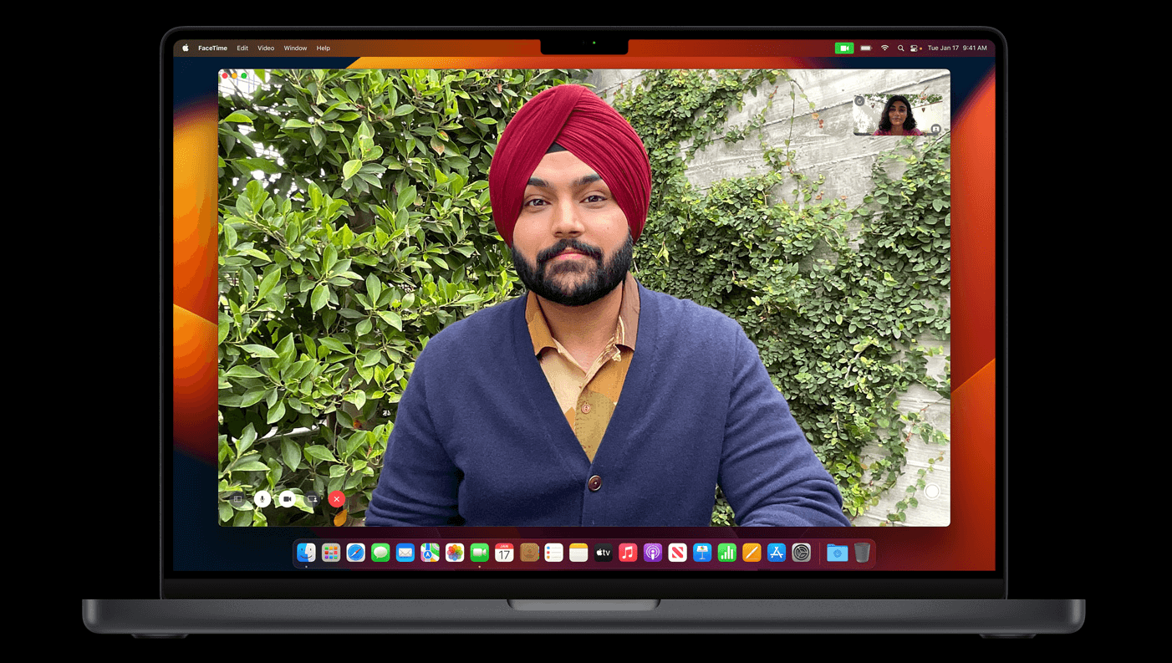Open the green FaceTime video menu bar icon

(843, 48)
